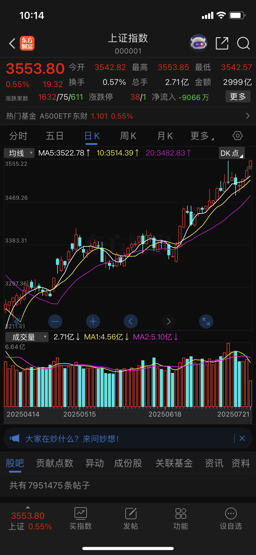Screen dimensions: 256x555
Task: Tap the double-left arrow chart icon
Action: tap(17, 321)
